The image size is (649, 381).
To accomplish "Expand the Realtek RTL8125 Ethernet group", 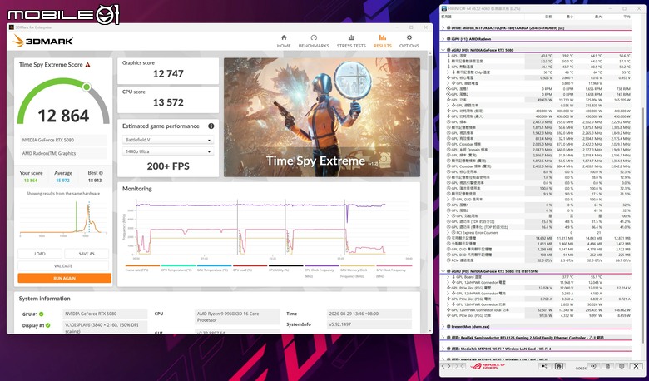I will point(443,338).
